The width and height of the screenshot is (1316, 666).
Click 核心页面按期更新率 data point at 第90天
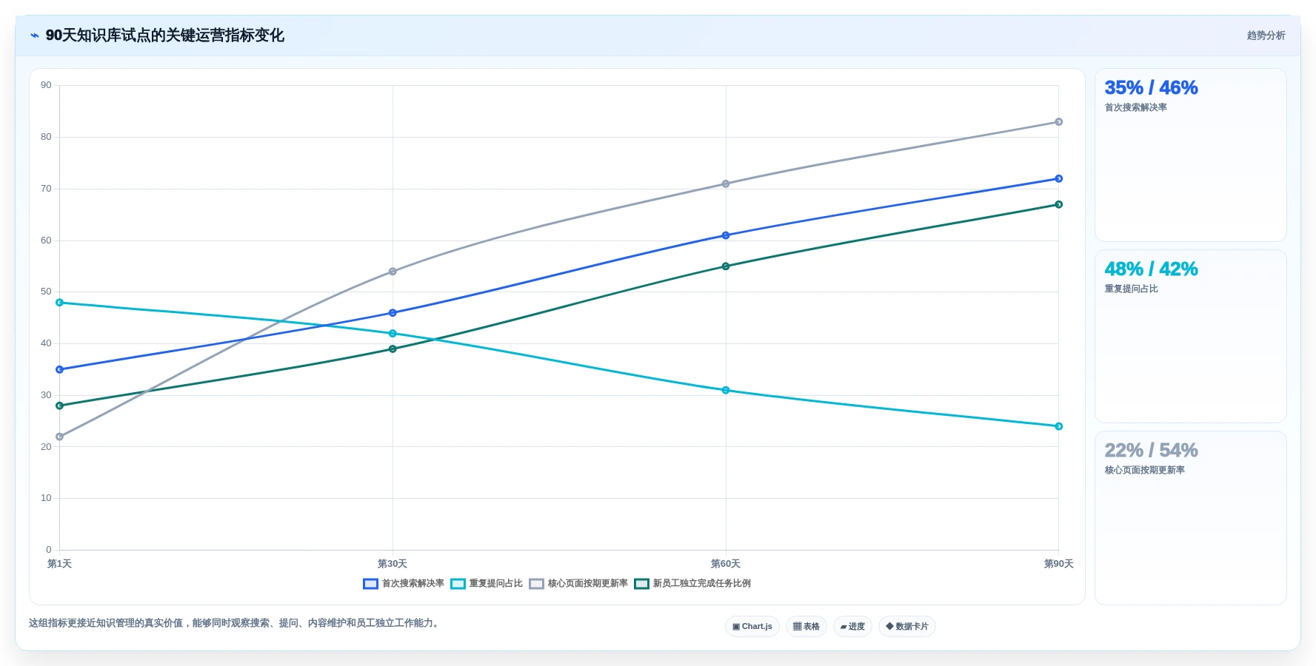click(1058, 122)
